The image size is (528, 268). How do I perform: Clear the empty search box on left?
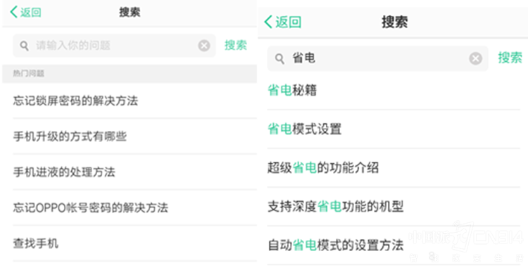click(x=204, y=46)
